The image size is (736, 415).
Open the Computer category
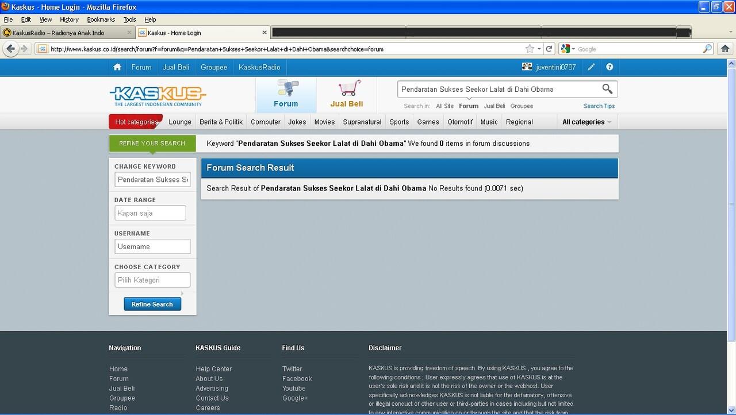pyautogui.click(x=266, y=122)
